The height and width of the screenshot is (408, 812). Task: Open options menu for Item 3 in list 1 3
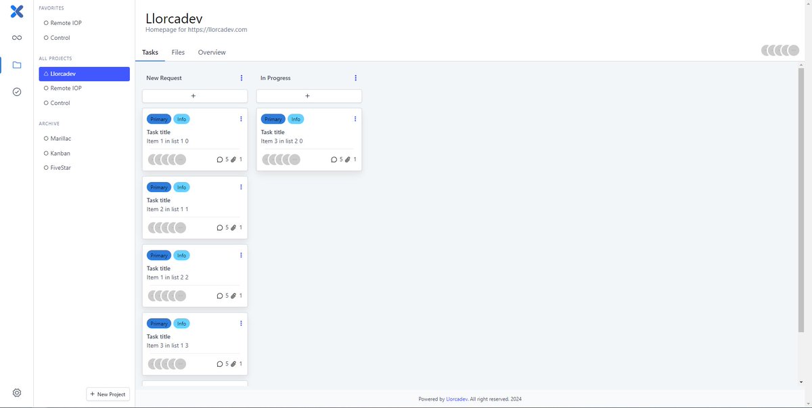pos(241,323)
